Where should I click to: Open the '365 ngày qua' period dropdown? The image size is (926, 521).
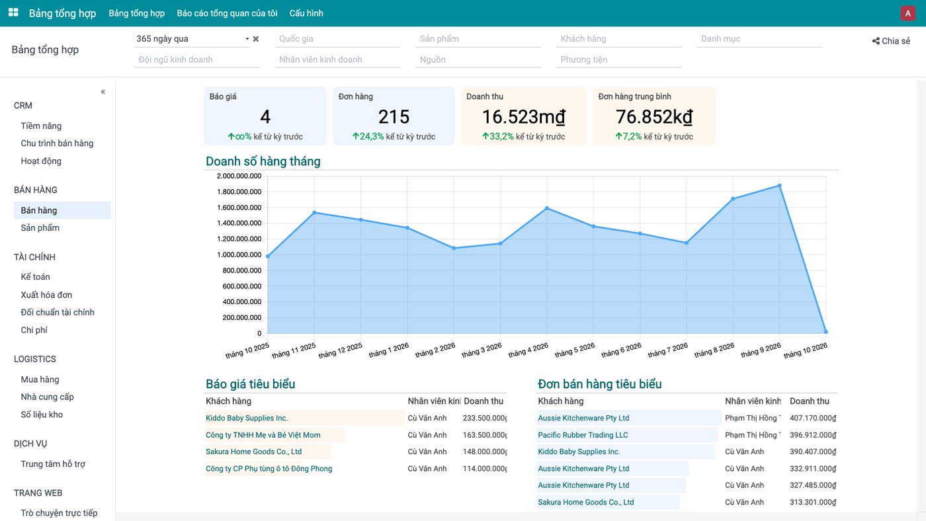(x=192, y=39)
